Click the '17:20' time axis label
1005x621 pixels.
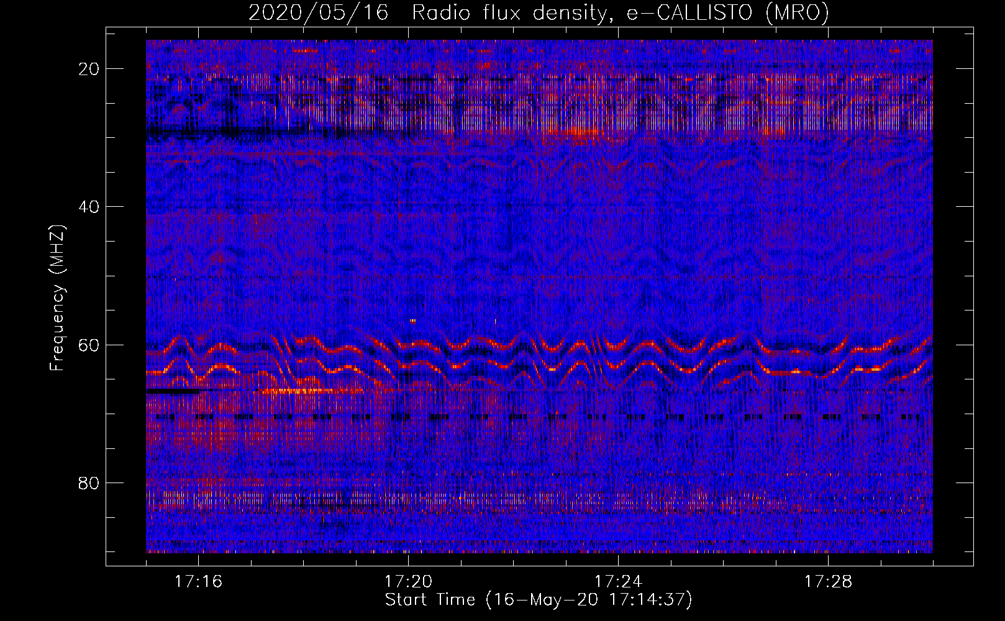pyautogui.click(x=408, y=582)
